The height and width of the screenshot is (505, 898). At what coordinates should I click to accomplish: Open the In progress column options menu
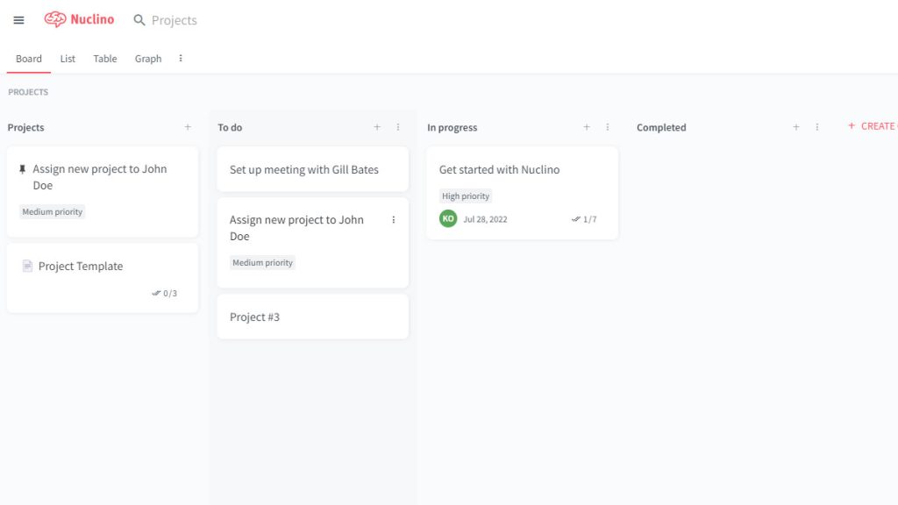(608, 127)
